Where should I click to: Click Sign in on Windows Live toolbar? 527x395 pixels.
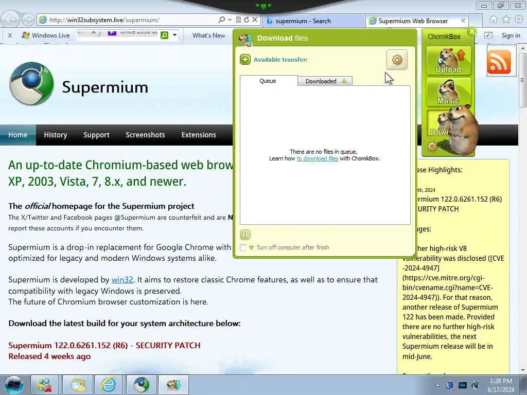tap(511, 35)
